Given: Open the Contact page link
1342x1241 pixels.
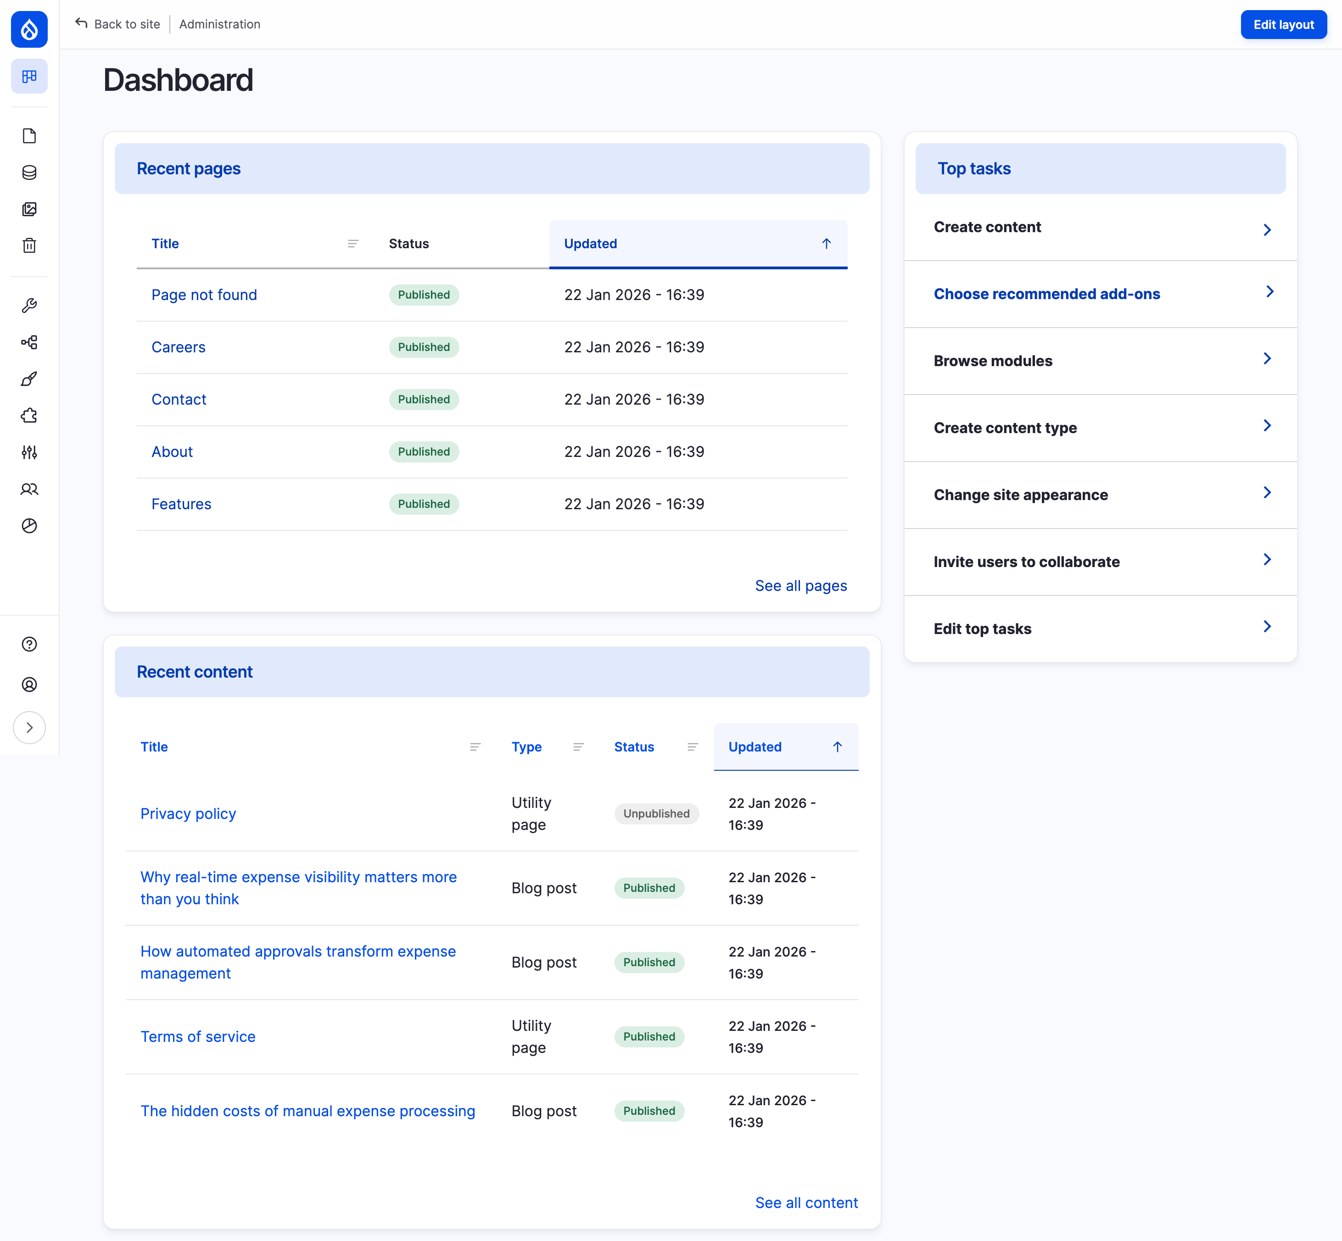Looking at the screenshot, I should click(179, 400).
